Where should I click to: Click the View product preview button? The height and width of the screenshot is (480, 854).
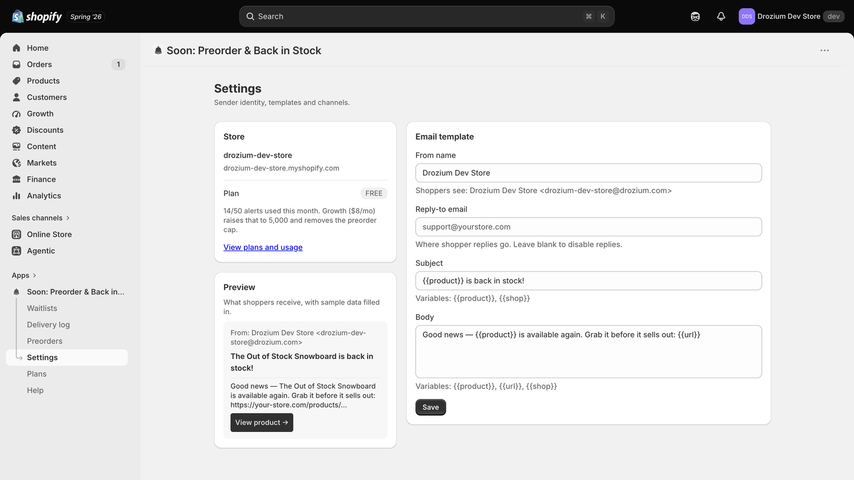pyautogui.click(x=262, y=422)
